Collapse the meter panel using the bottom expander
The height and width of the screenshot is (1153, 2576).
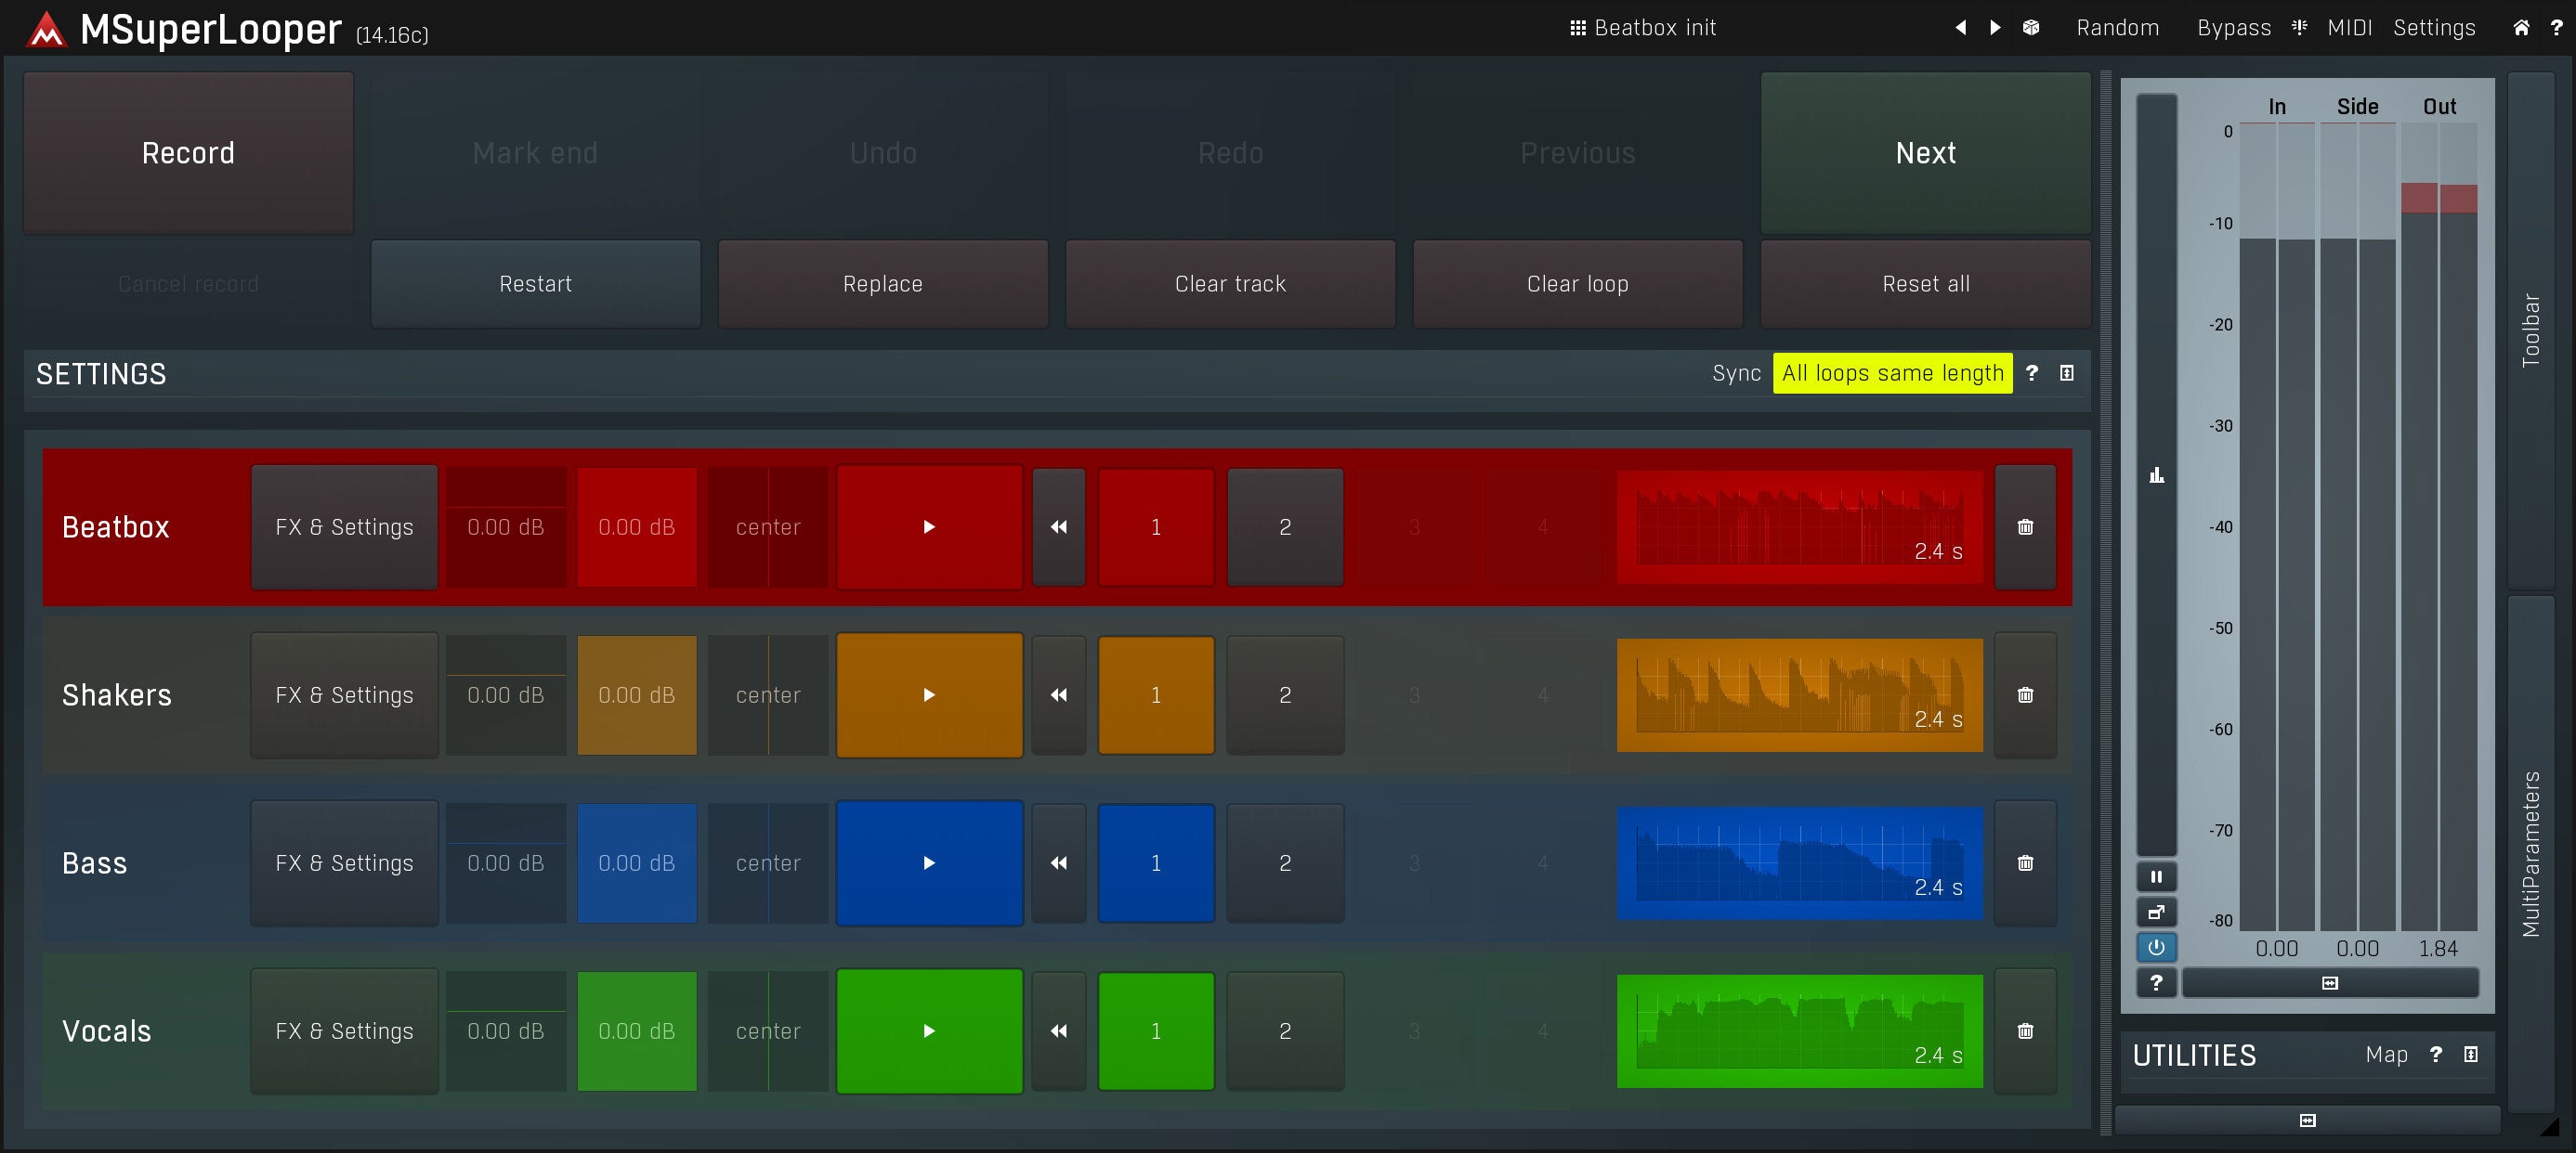click(x=2329, y=983)
